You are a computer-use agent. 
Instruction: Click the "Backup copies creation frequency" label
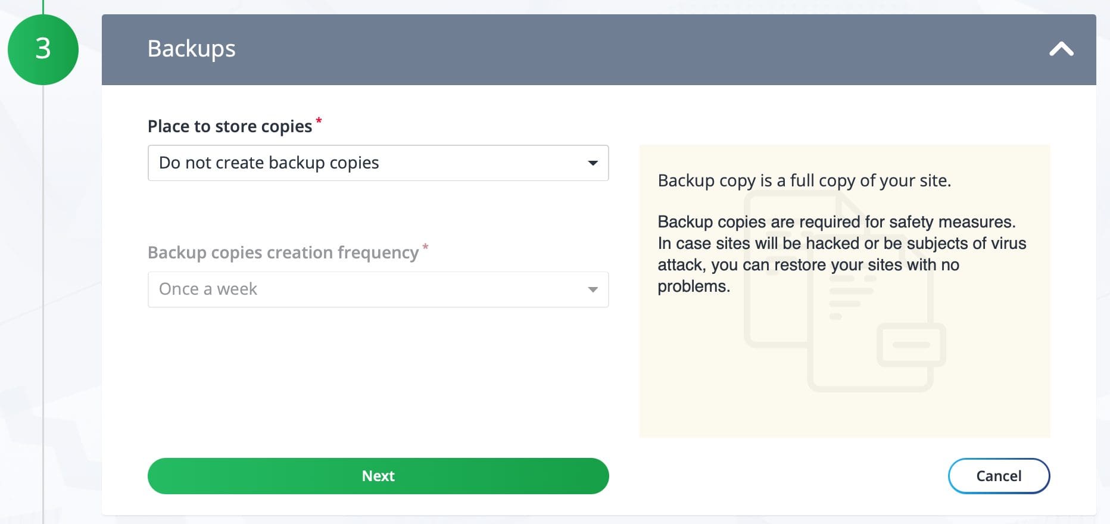(283, 252)
